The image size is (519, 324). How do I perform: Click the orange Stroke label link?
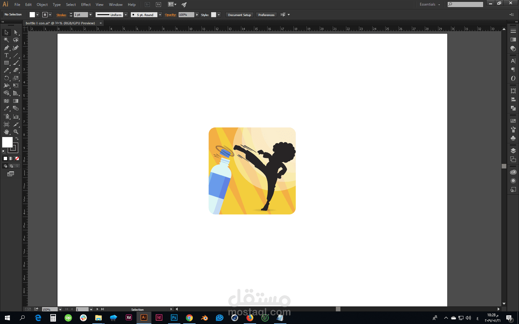tap(61, 15)
